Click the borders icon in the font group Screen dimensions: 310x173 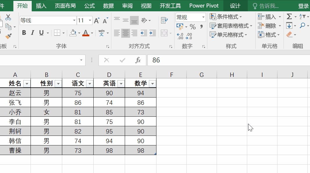coord(57,33)
